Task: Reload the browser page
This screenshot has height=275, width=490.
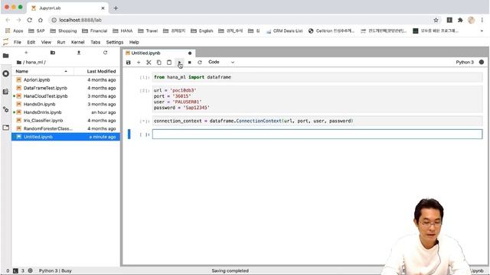Action: click(x=29, y=20)
